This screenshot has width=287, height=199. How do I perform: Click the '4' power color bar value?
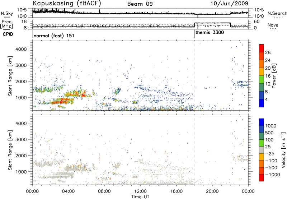pos(266,100)
